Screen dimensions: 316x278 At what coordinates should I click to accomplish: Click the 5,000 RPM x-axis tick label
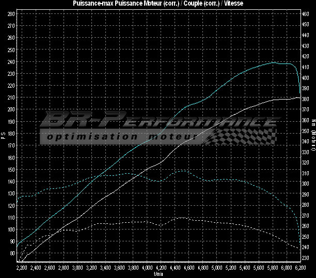tap(217, 269)
